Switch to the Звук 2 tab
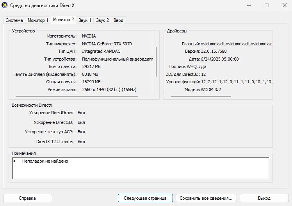 (x=102, y=20)
